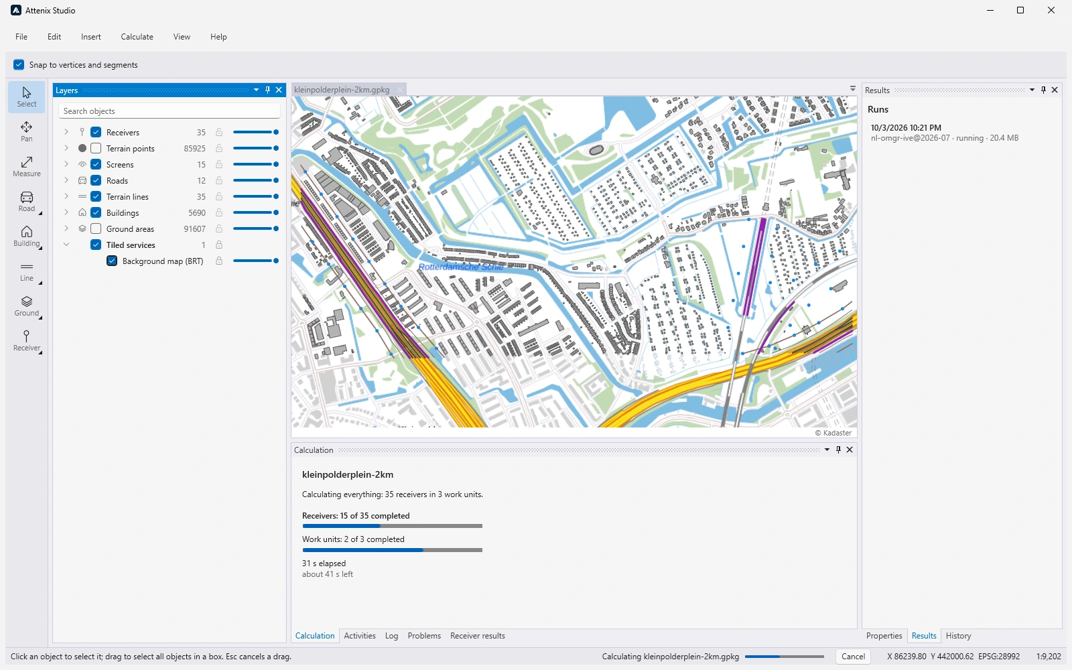1072x670 pixels.
Task: Expand the Buildings layer tree
Action: click(x=66, y=212)
